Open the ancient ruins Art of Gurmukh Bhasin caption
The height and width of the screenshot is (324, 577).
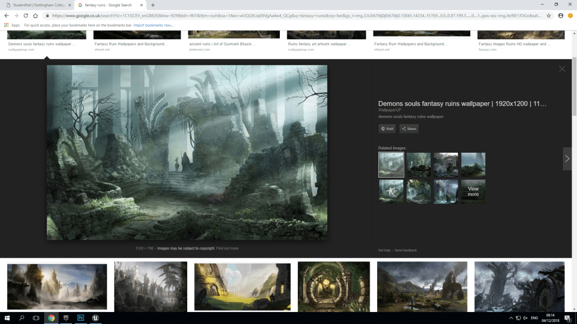pyautogui.click(x=222, y=43)
